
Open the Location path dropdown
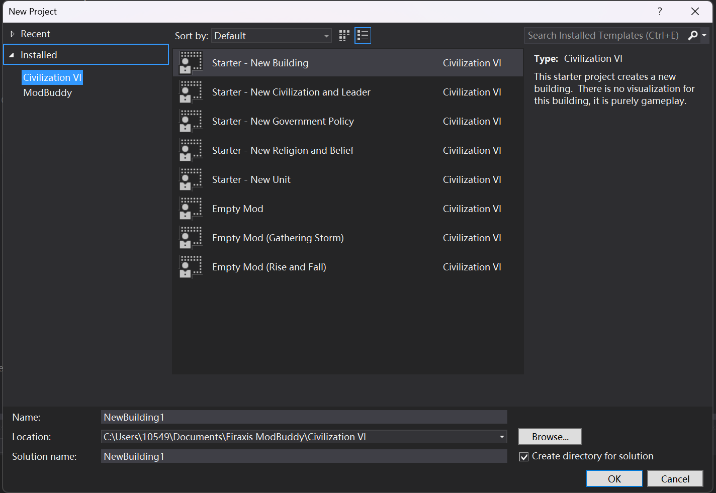(501, 437)
